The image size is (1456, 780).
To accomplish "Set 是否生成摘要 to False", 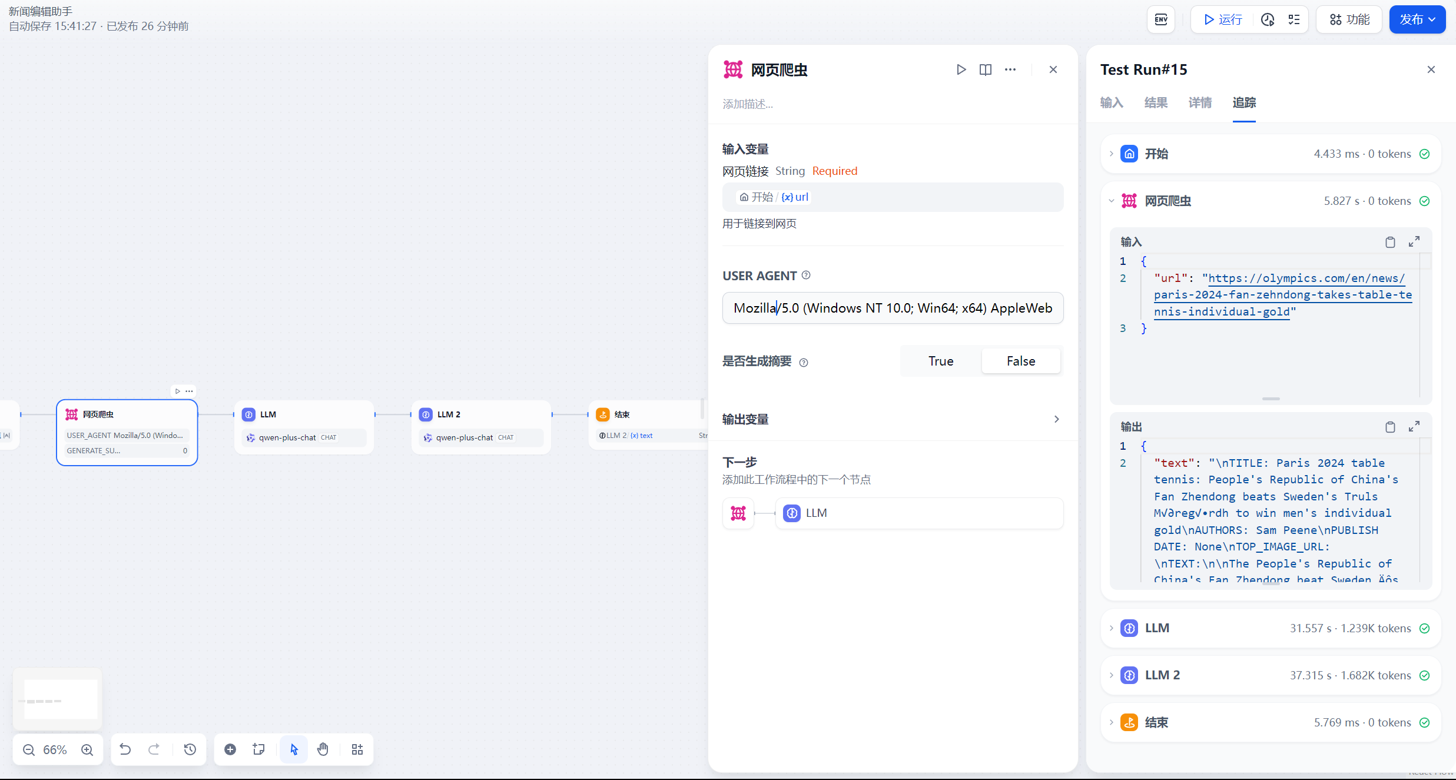I will pos(1021,361).
